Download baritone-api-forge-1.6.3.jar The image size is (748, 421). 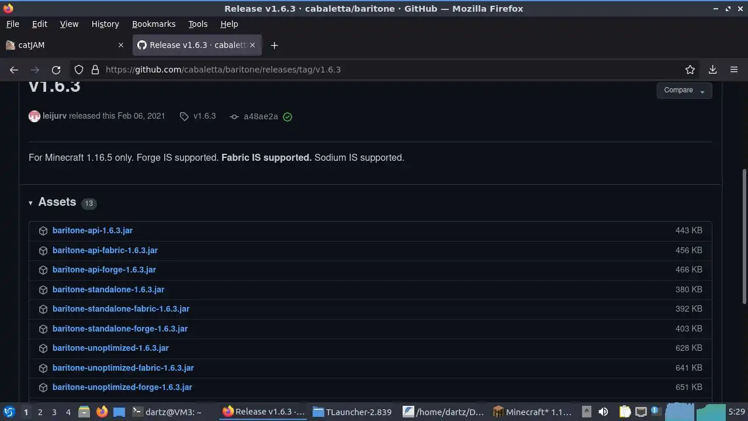coord(104,270)
